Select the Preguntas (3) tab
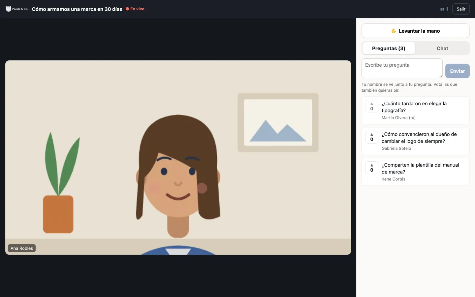The width and height of the screenshot is (475, 297). coord(389,48)
